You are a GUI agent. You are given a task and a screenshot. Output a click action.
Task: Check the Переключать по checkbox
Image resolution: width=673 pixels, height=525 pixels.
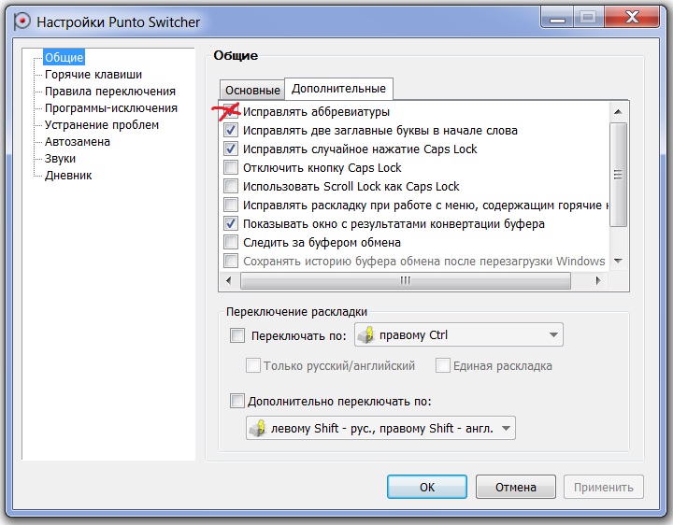[237, 335]
